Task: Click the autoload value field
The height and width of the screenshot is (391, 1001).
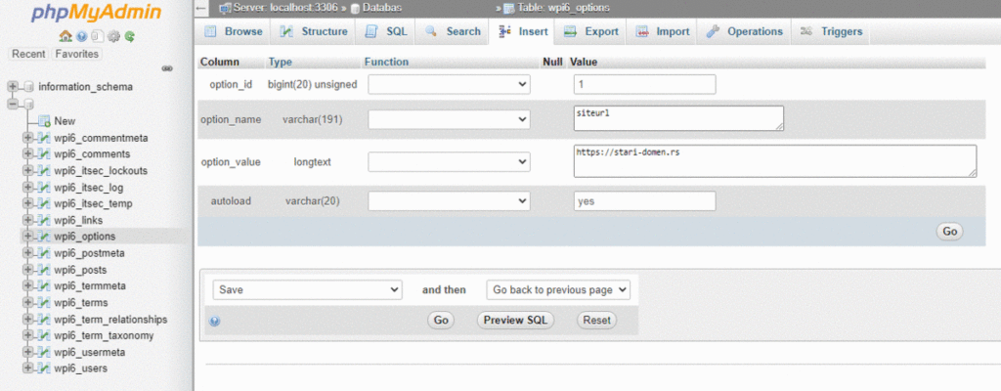Action: 645,201
